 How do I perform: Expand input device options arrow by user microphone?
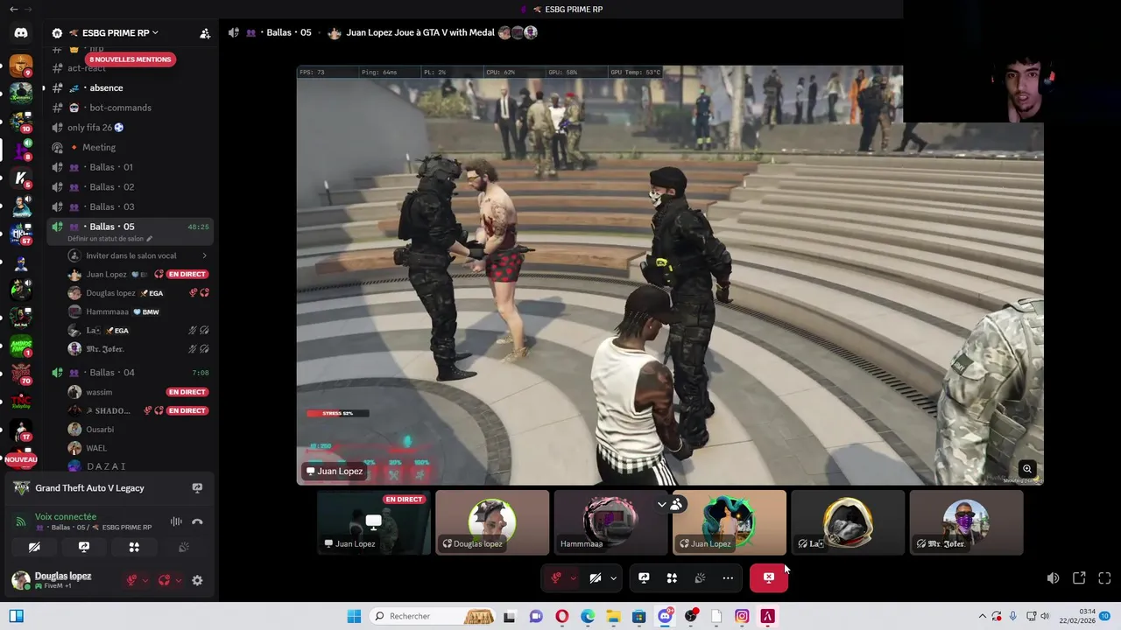coord(145,580)
